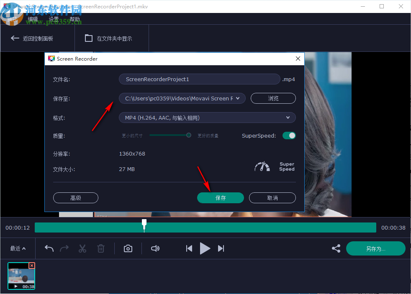Click the 保存 button to save

tap(220, 197)
